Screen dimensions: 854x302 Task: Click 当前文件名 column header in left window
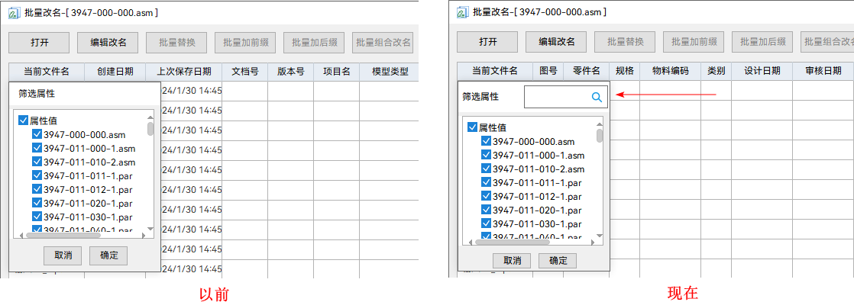point(47,71)
